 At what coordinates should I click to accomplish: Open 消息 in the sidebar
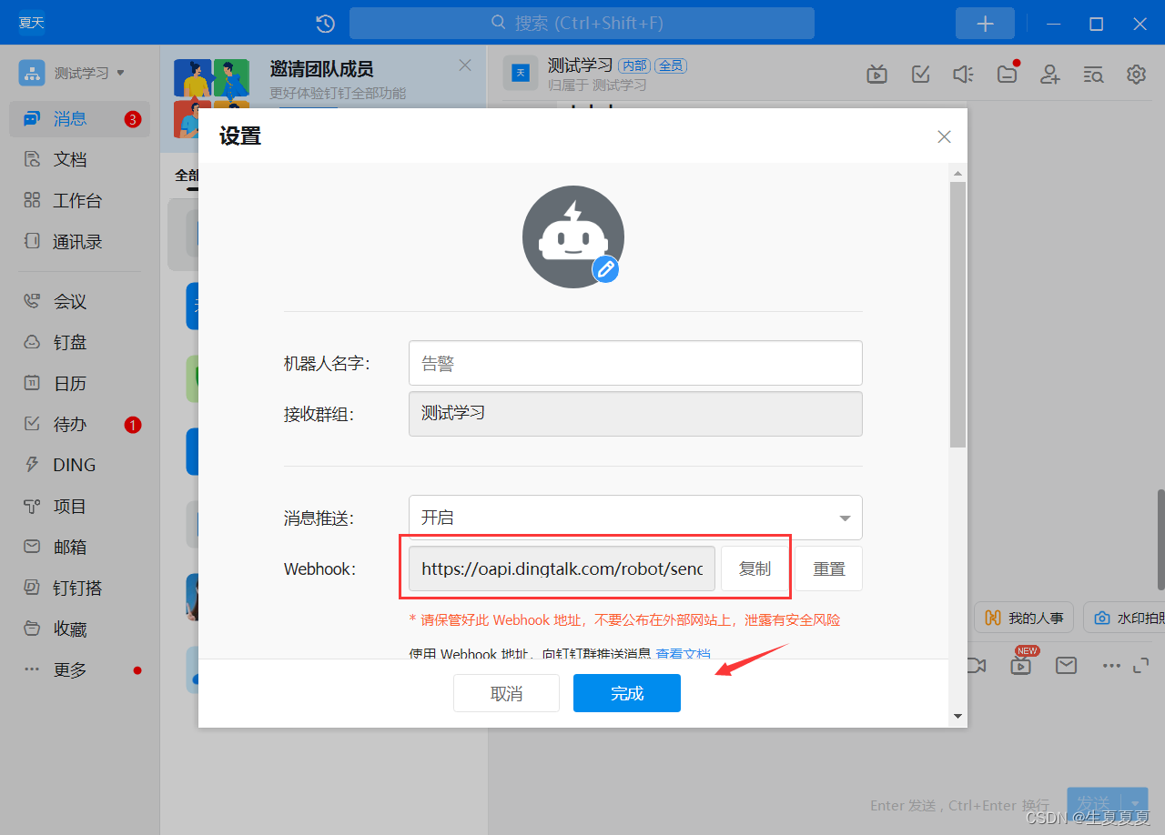point(79,118)
